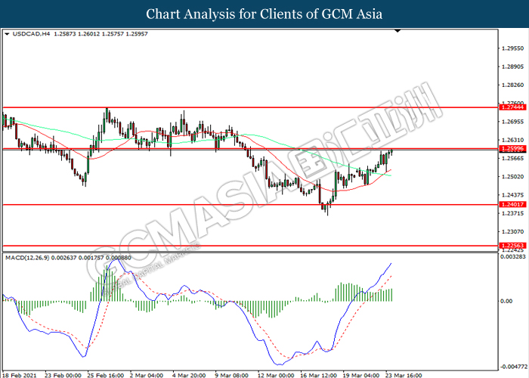The image size is (529, 378).
Task: Click the 1.23070 price axis value
Action: [513, 231]
